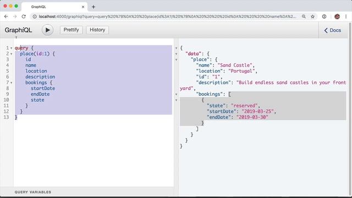
Task: Collapse the "bookings" result array
Action: 176,94
